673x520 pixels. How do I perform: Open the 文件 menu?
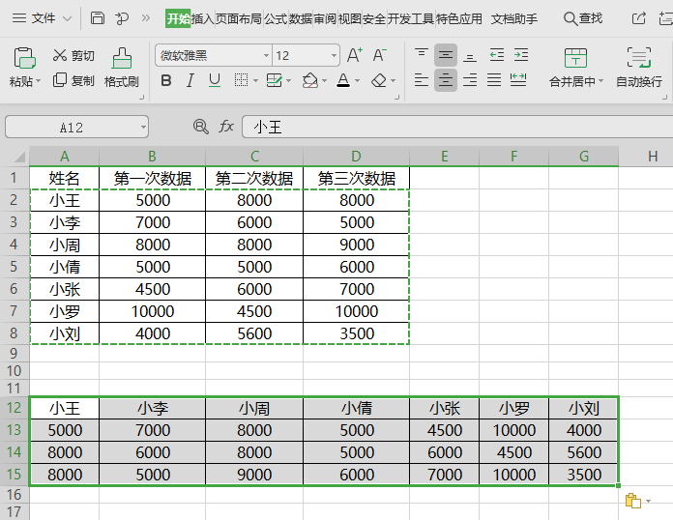pyautogui.click(x=43, y=18)
